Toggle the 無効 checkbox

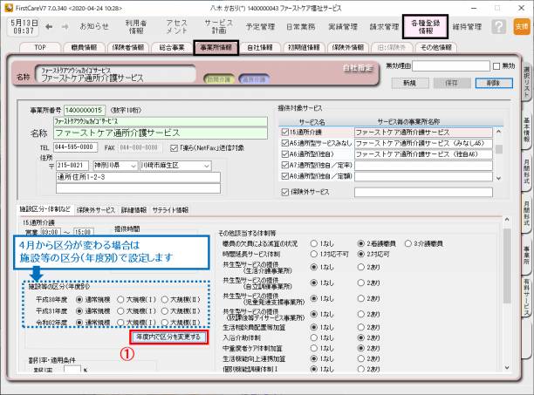click(496, 66)
